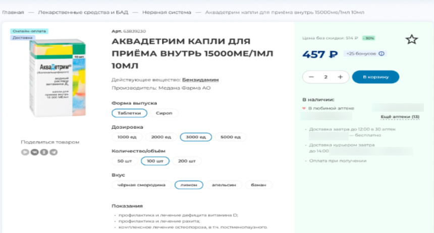434x233 pixels.
Task: Click the bonus info icon
Action: click(x=382, y=54)
